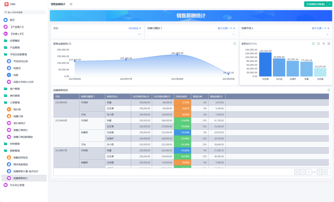This screenshot has width=334, height=202.
Task: Click info icon on 销售薪酬明细 table
Action: (329, 90)
